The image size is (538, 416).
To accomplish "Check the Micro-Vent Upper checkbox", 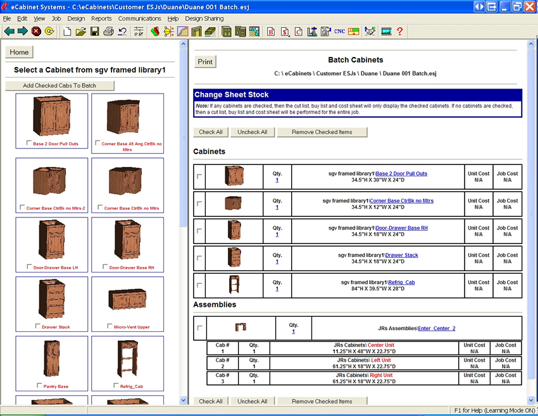I will pos(109,326).
